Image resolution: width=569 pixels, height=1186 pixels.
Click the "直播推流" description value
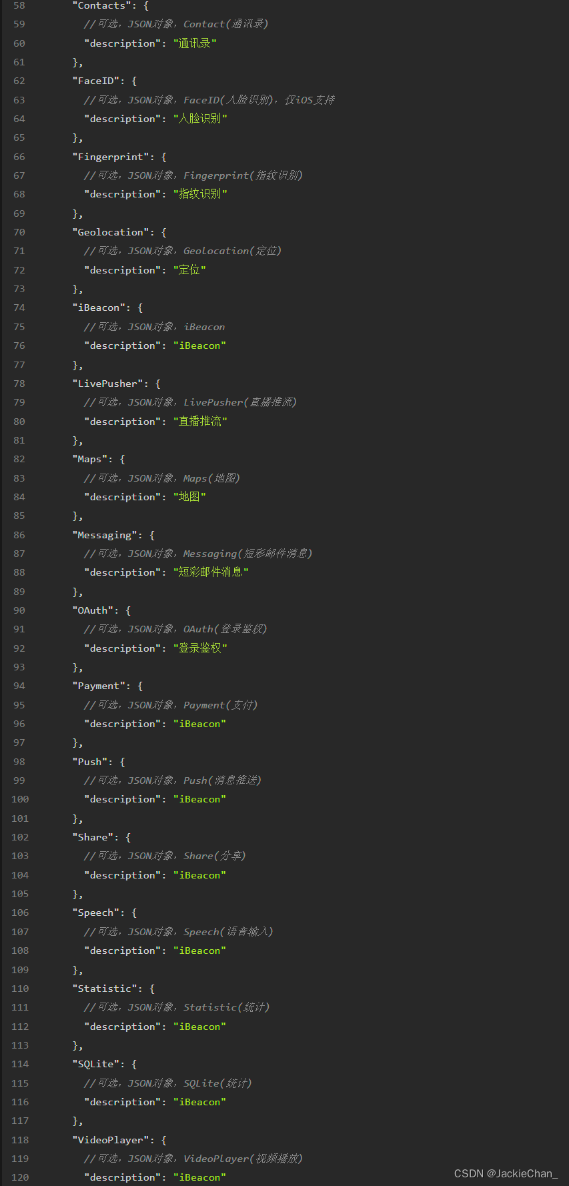click(199, 422)
